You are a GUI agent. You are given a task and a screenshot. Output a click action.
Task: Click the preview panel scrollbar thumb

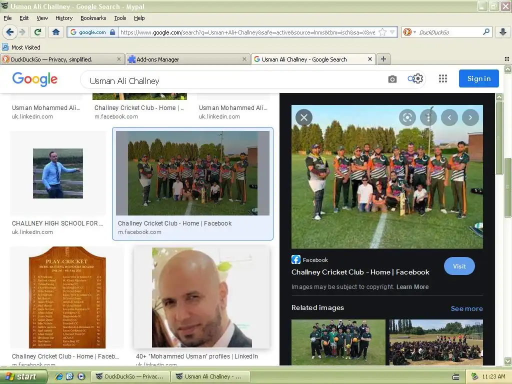coord(499,138)
